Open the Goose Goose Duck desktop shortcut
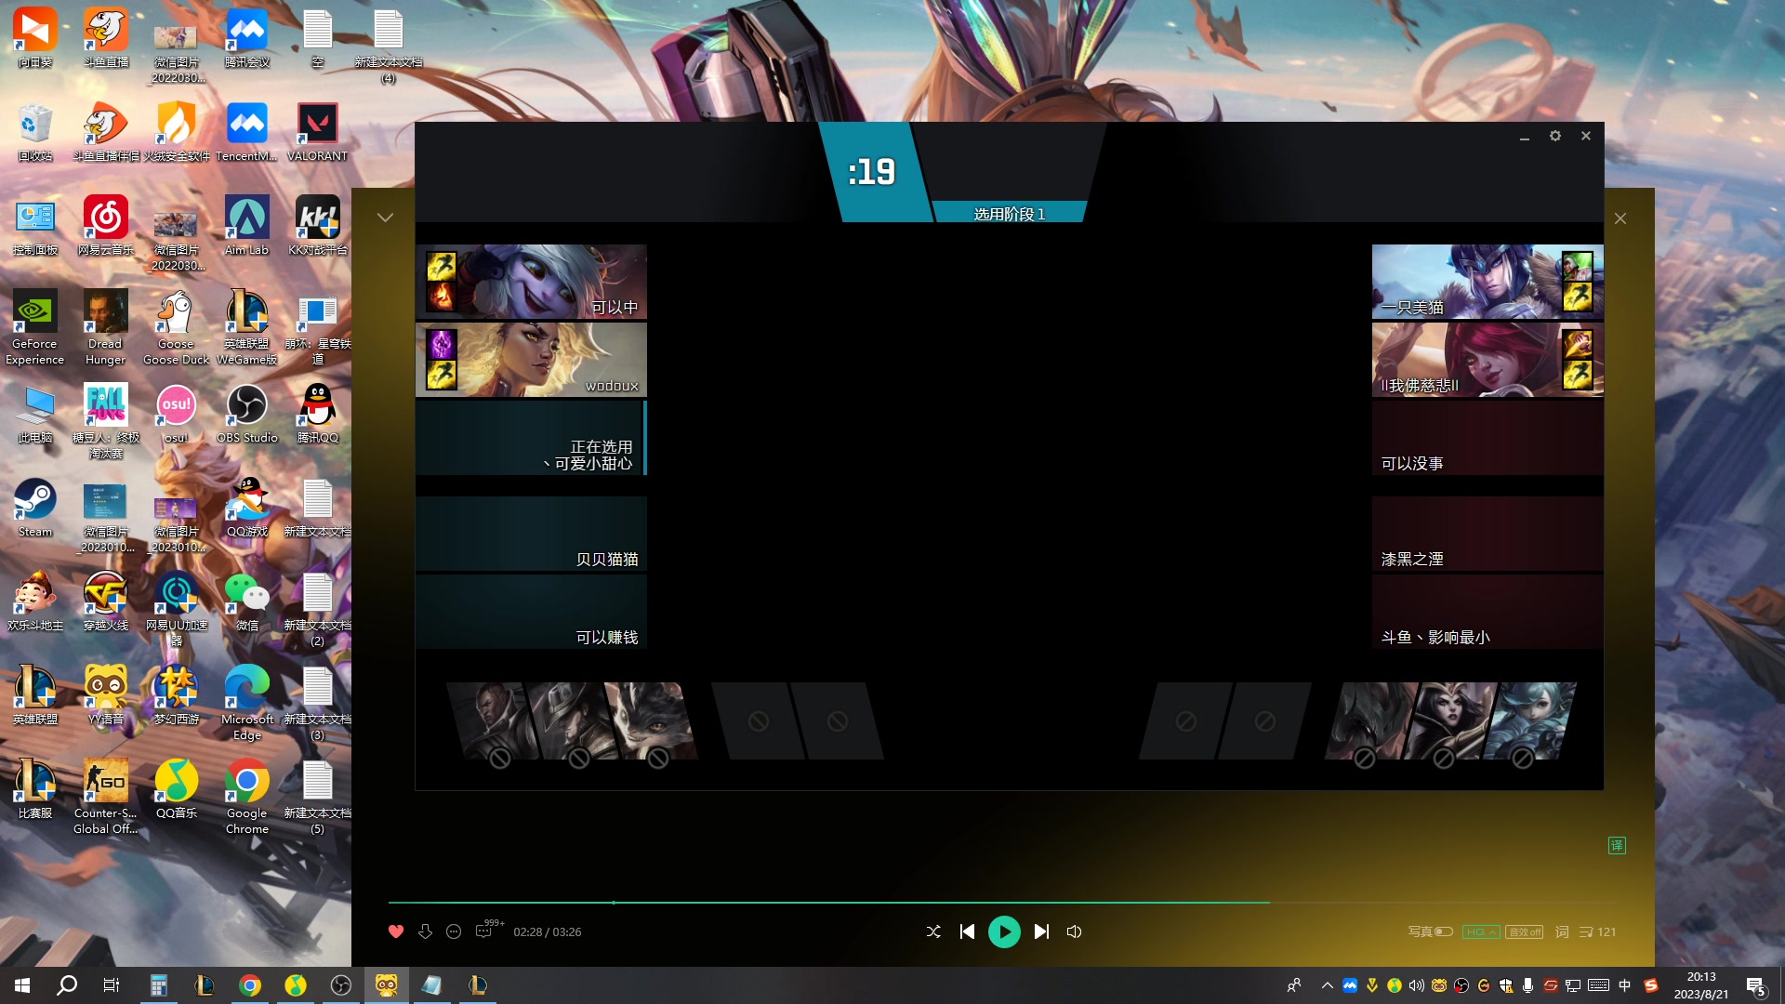 [x=176, y=327]
